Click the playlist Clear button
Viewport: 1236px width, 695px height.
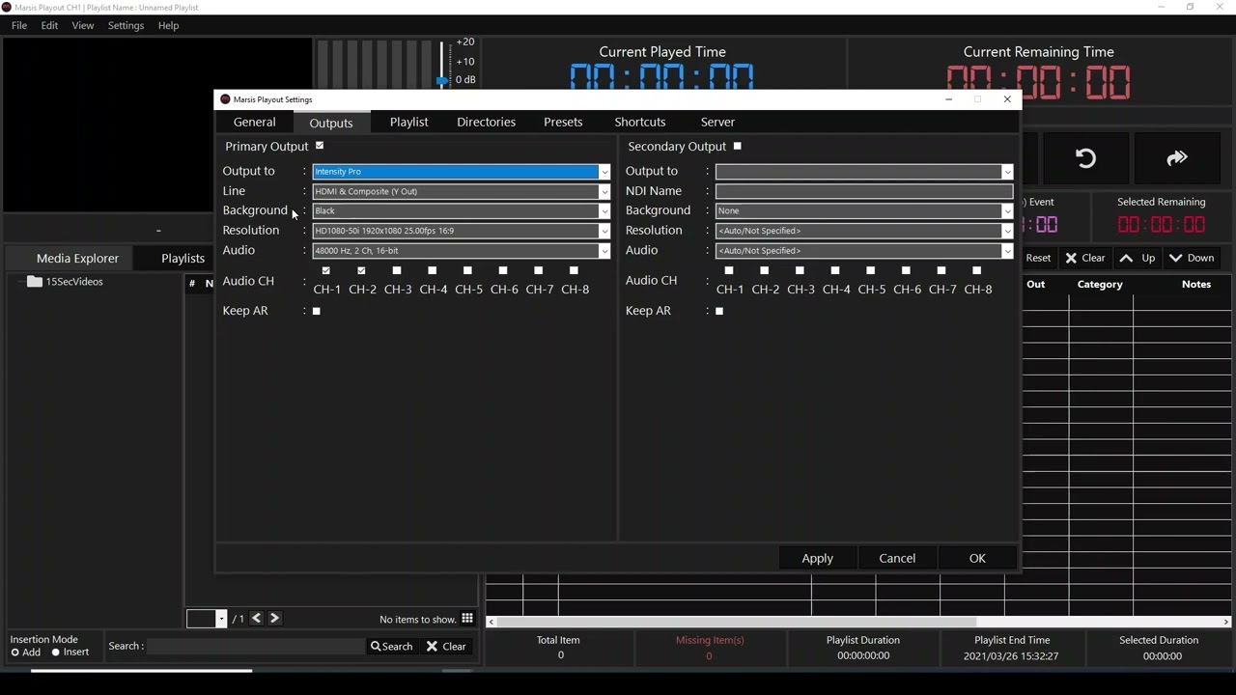tap(1084, 258)
